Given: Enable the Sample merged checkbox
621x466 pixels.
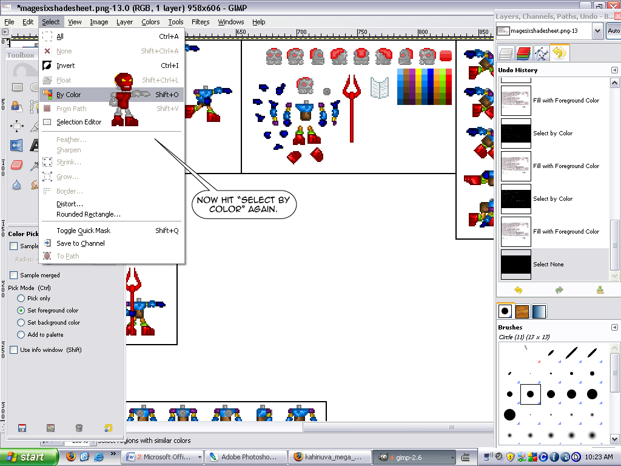Looking at the screenshot, I should coord(13,275).
